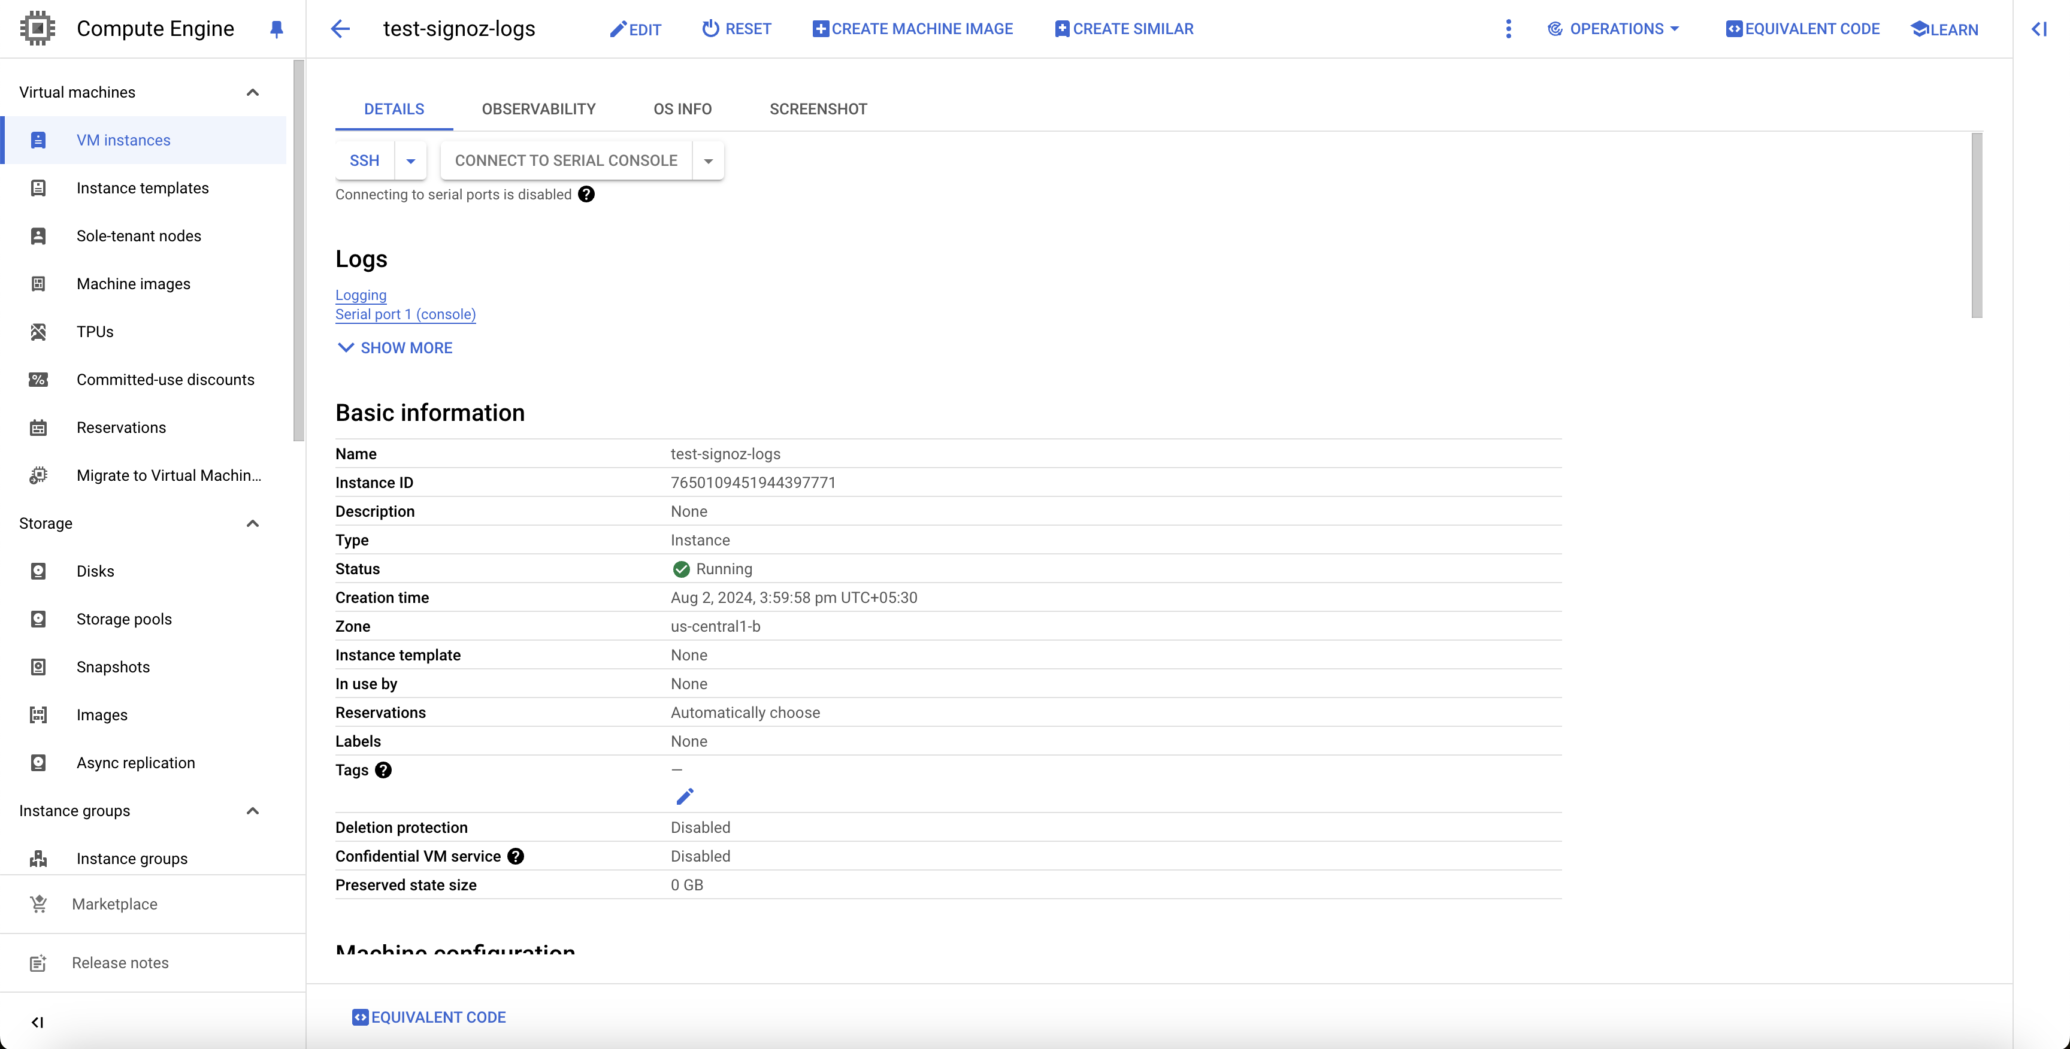The image size is (2070, 1049).
Task: Open the Storage pools icon
Action: (x=38, y=619)
